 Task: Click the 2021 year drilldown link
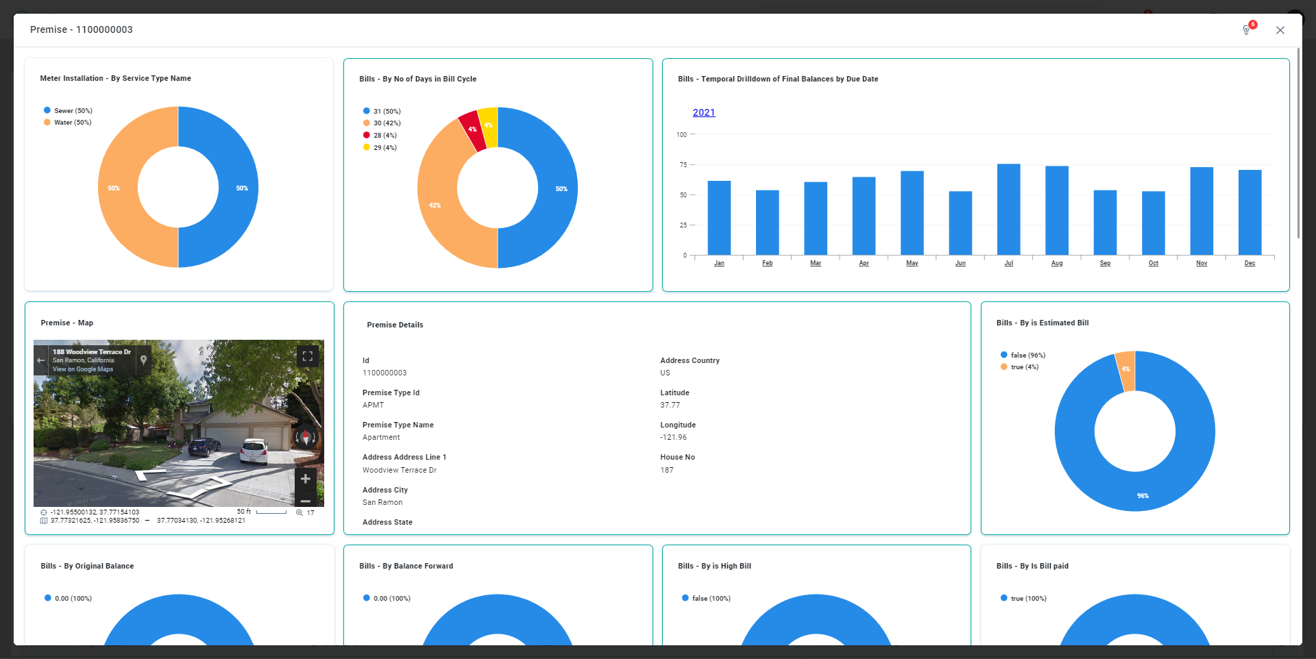pyautogui.click(x=703, y=112)
